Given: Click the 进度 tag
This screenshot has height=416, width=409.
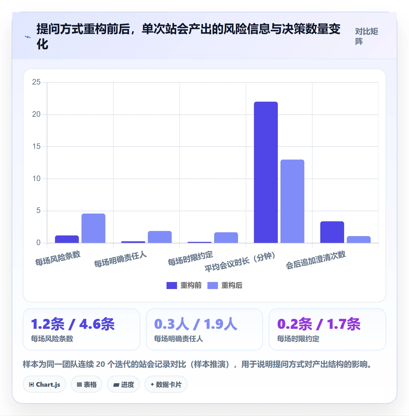Looking at the screenshot, I should point(123,384).
